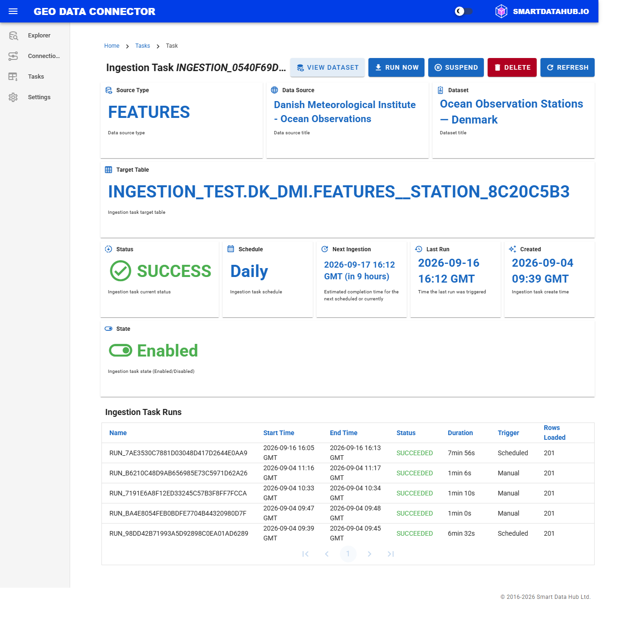
Task: Click the Next Ingestion clock icon
Action: point(325,249)
